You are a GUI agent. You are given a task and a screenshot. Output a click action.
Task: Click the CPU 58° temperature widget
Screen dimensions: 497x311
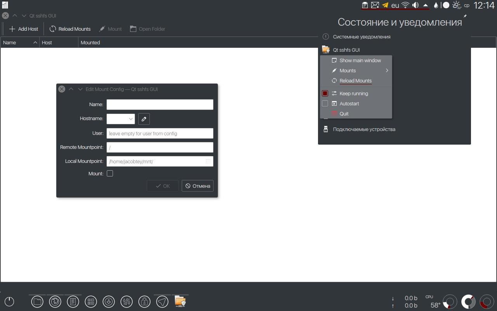[x=433, y=302]
